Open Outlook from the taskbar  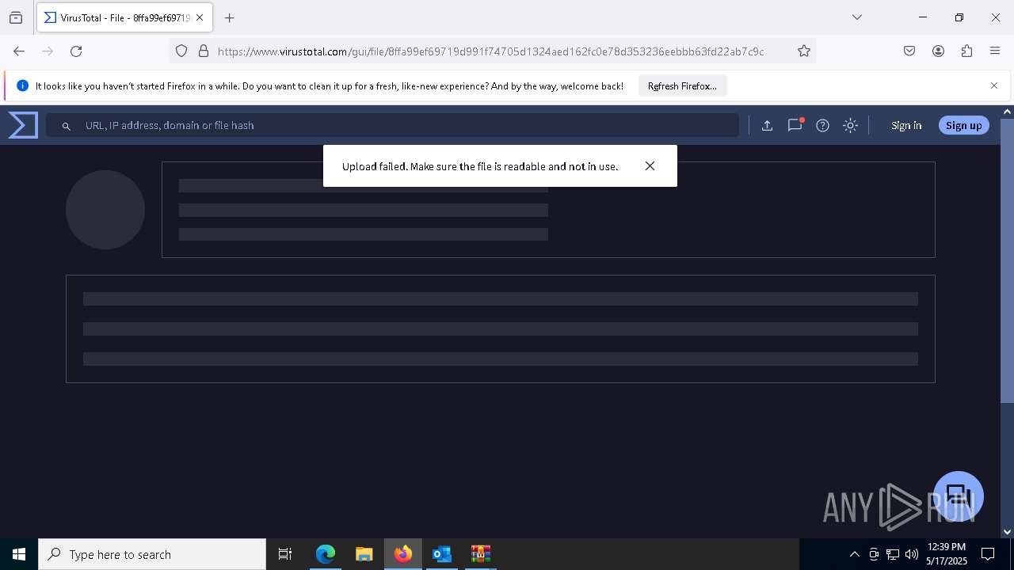click(x=441, y=554)
